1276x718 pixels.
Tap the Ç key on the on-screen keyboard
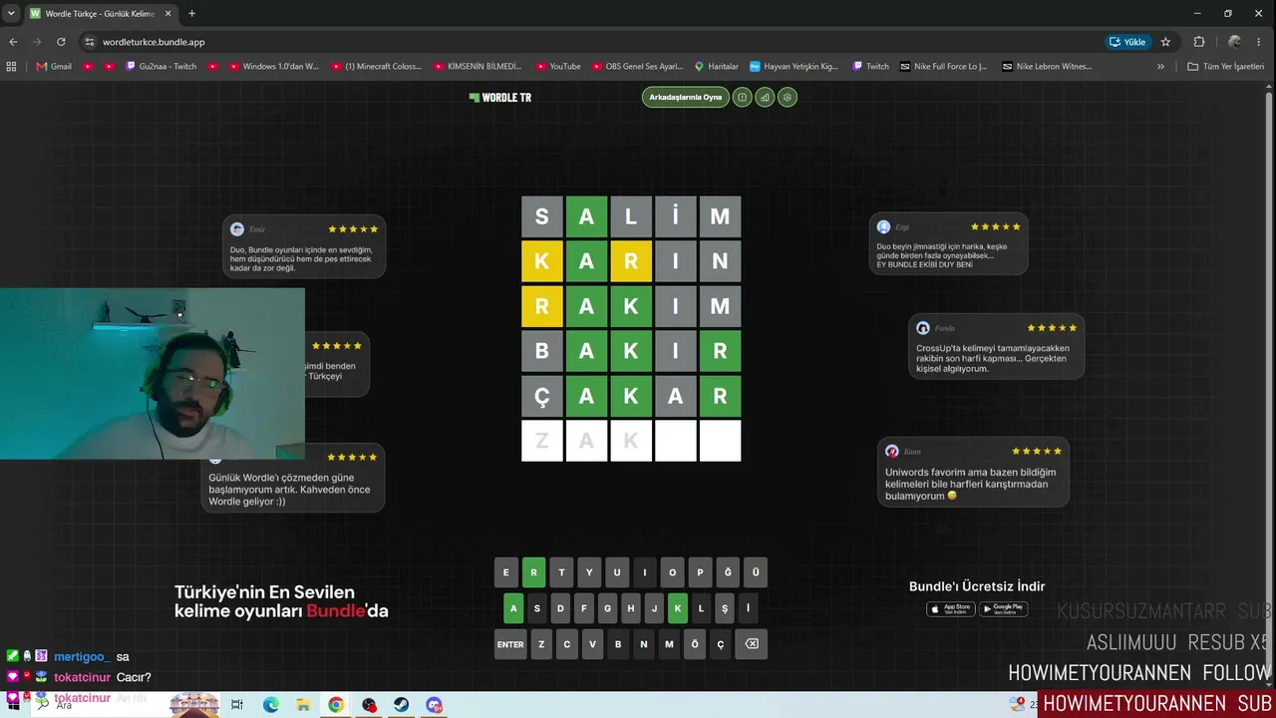click(721, 644)
